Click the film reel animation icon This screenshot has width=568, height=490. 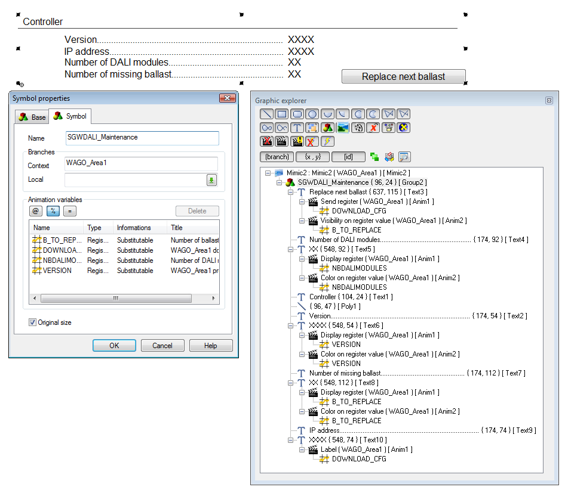click(358, 128)
